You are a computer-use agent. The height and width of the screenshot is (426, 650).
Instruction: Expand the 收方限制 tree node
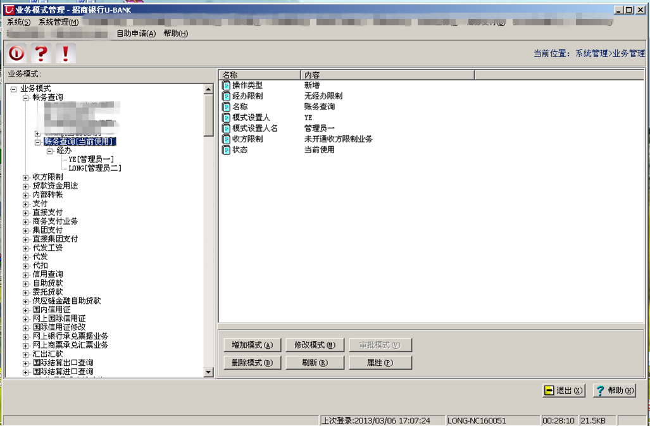click(x=26, y=178)
